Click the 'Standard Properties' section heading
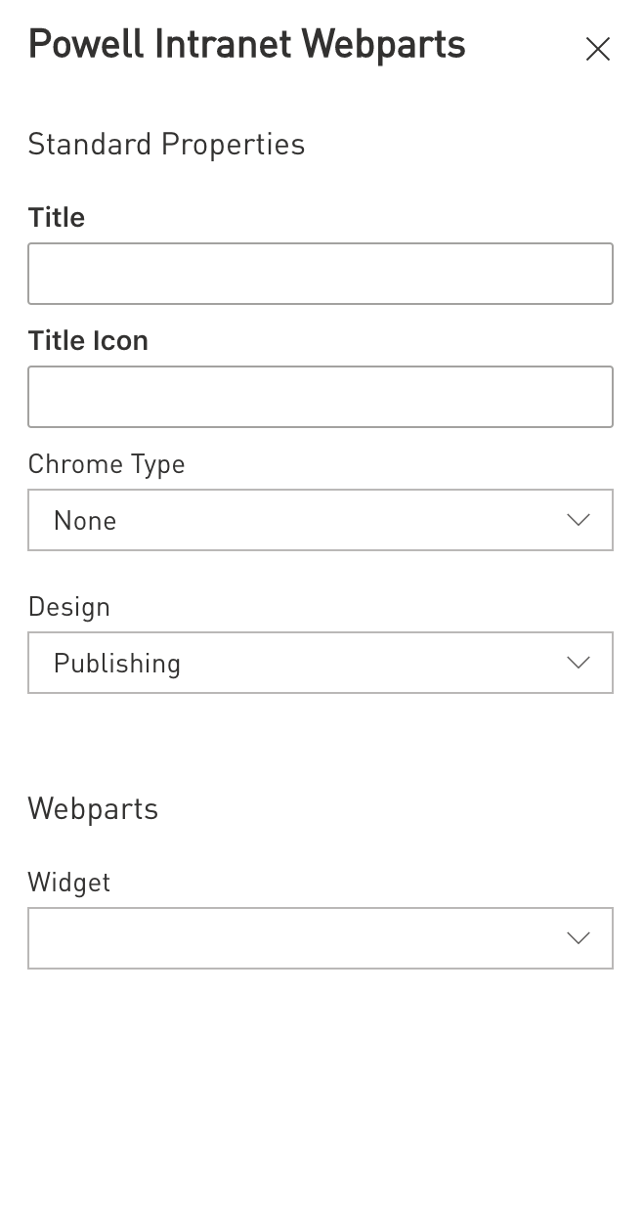 (166, 145)
